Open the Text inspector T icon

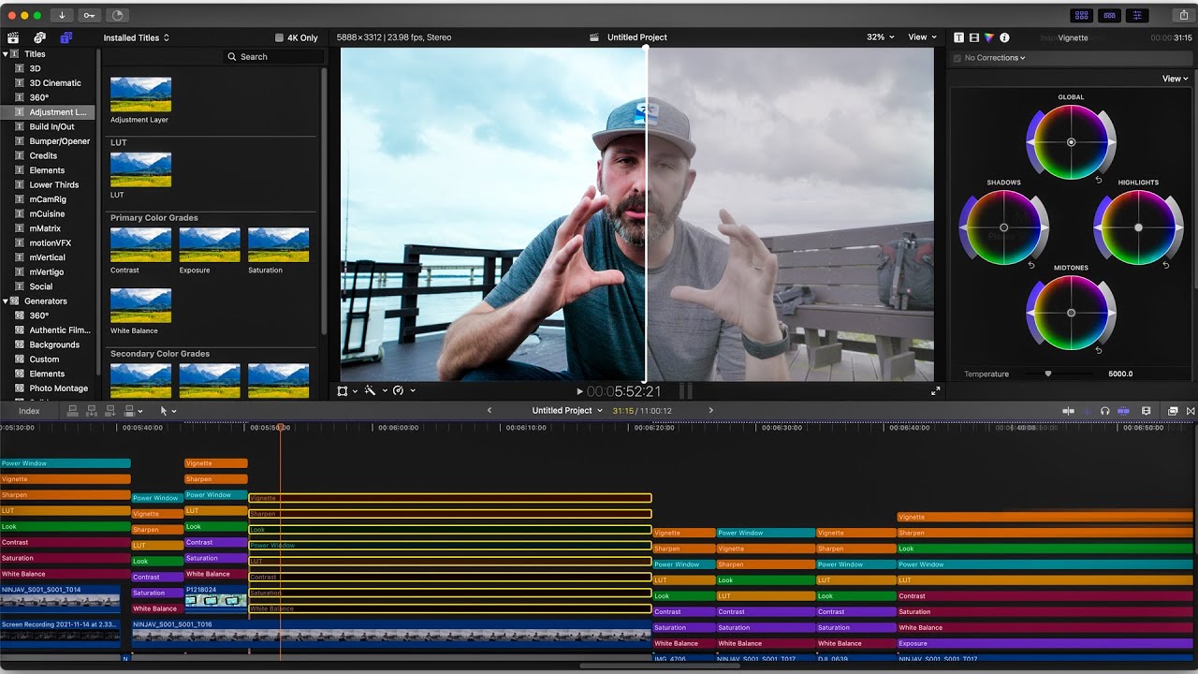coord(959,37)
